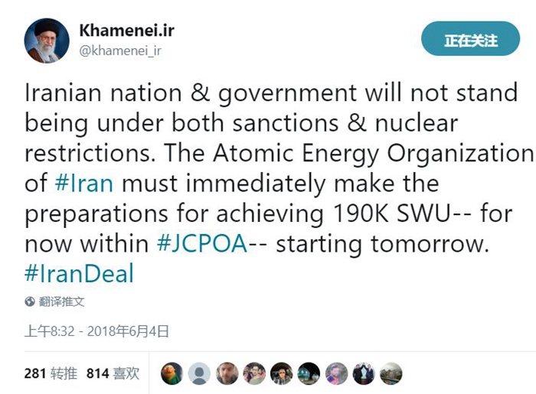This screenshot has width=536, height=394.
Task: Click the gray default silhouette liker avatar
Action: tap(199, 373)
